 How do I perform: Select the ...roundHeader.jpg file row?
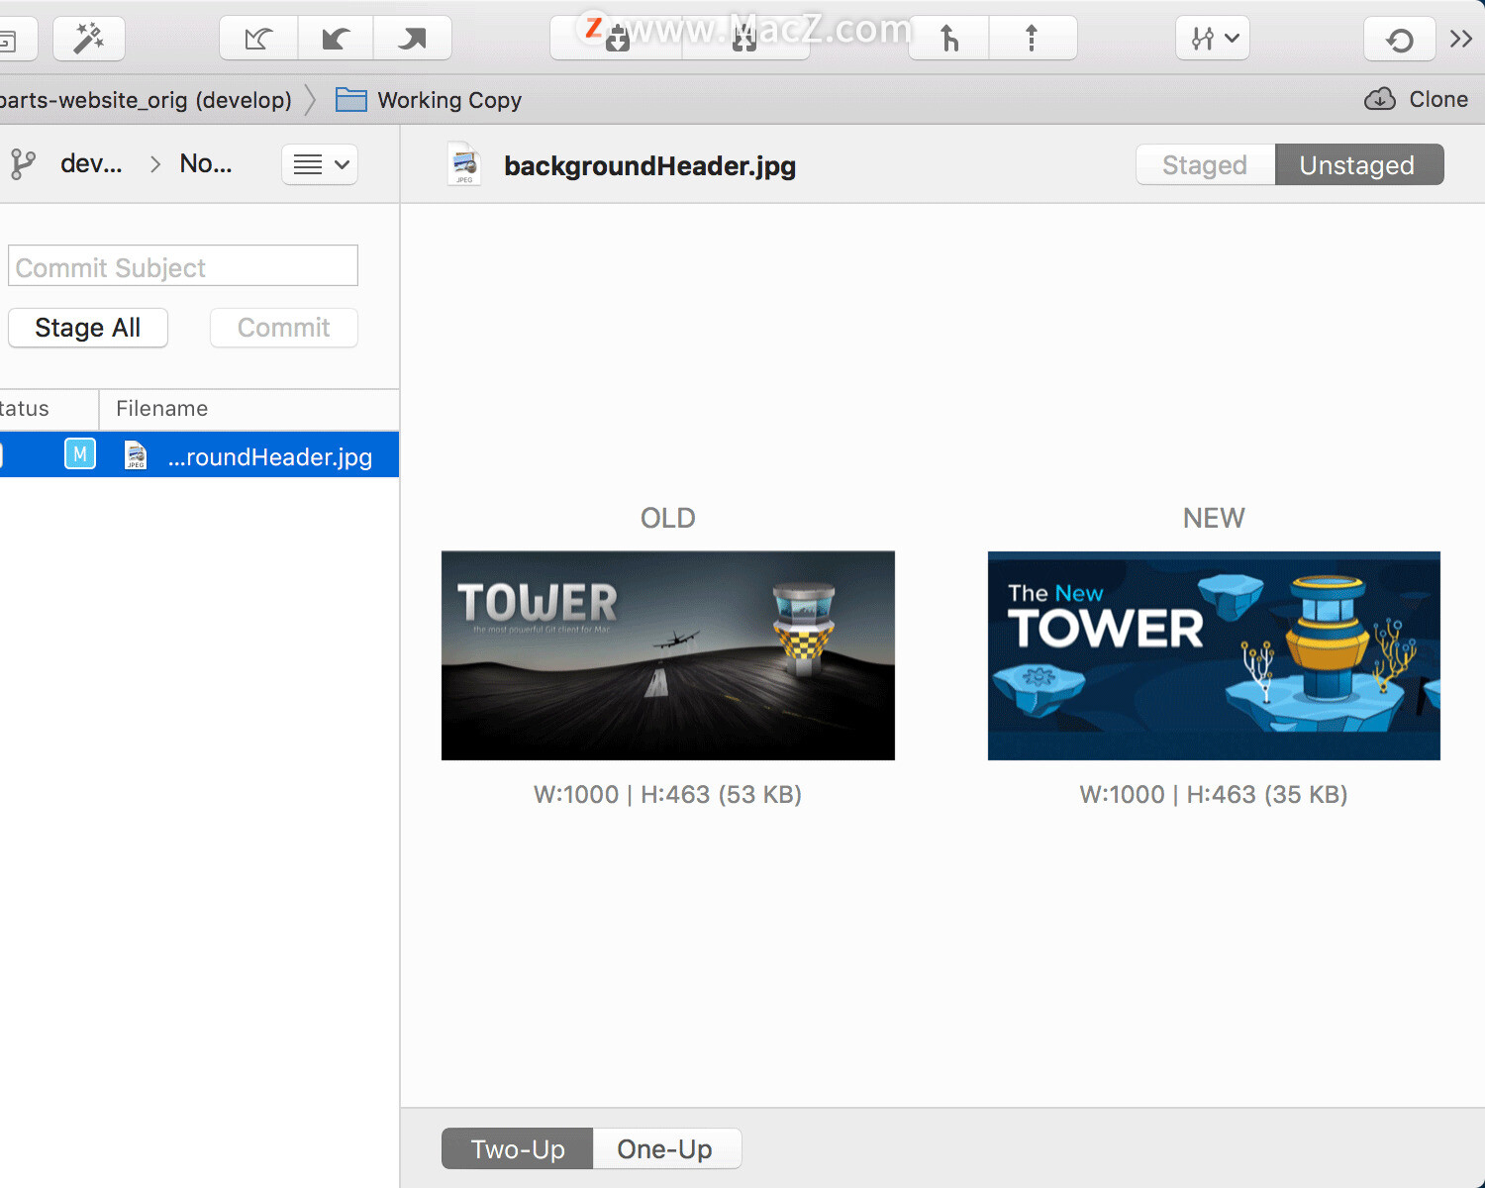click(x=199, y=454)
